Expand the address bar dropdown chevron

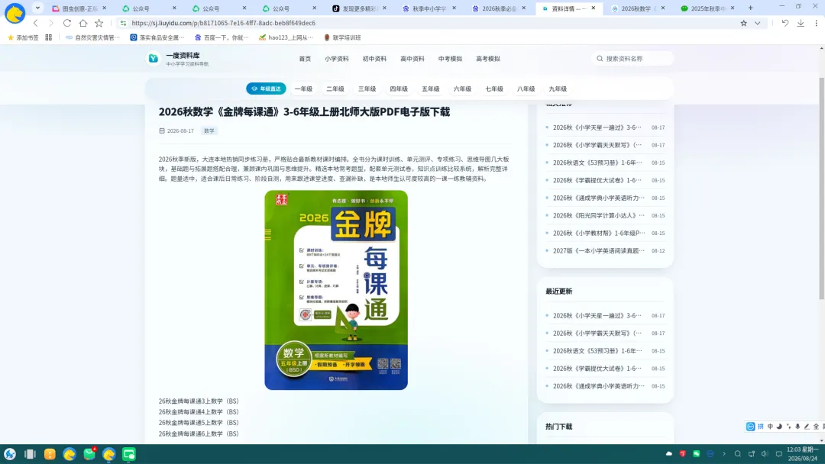pos(757,23)
